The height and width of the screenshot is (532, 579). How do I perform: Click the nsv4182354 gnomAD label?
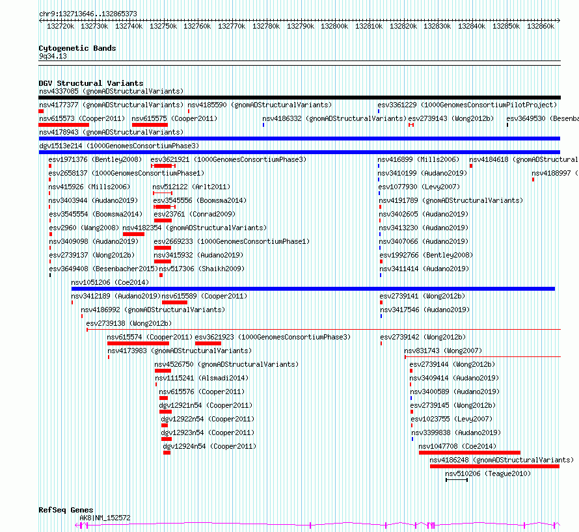click(x=195, y=228)
